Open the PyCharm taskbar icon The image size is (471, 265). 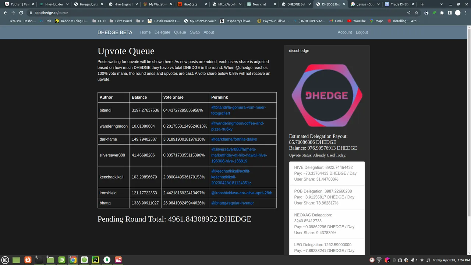coord(96,260)
